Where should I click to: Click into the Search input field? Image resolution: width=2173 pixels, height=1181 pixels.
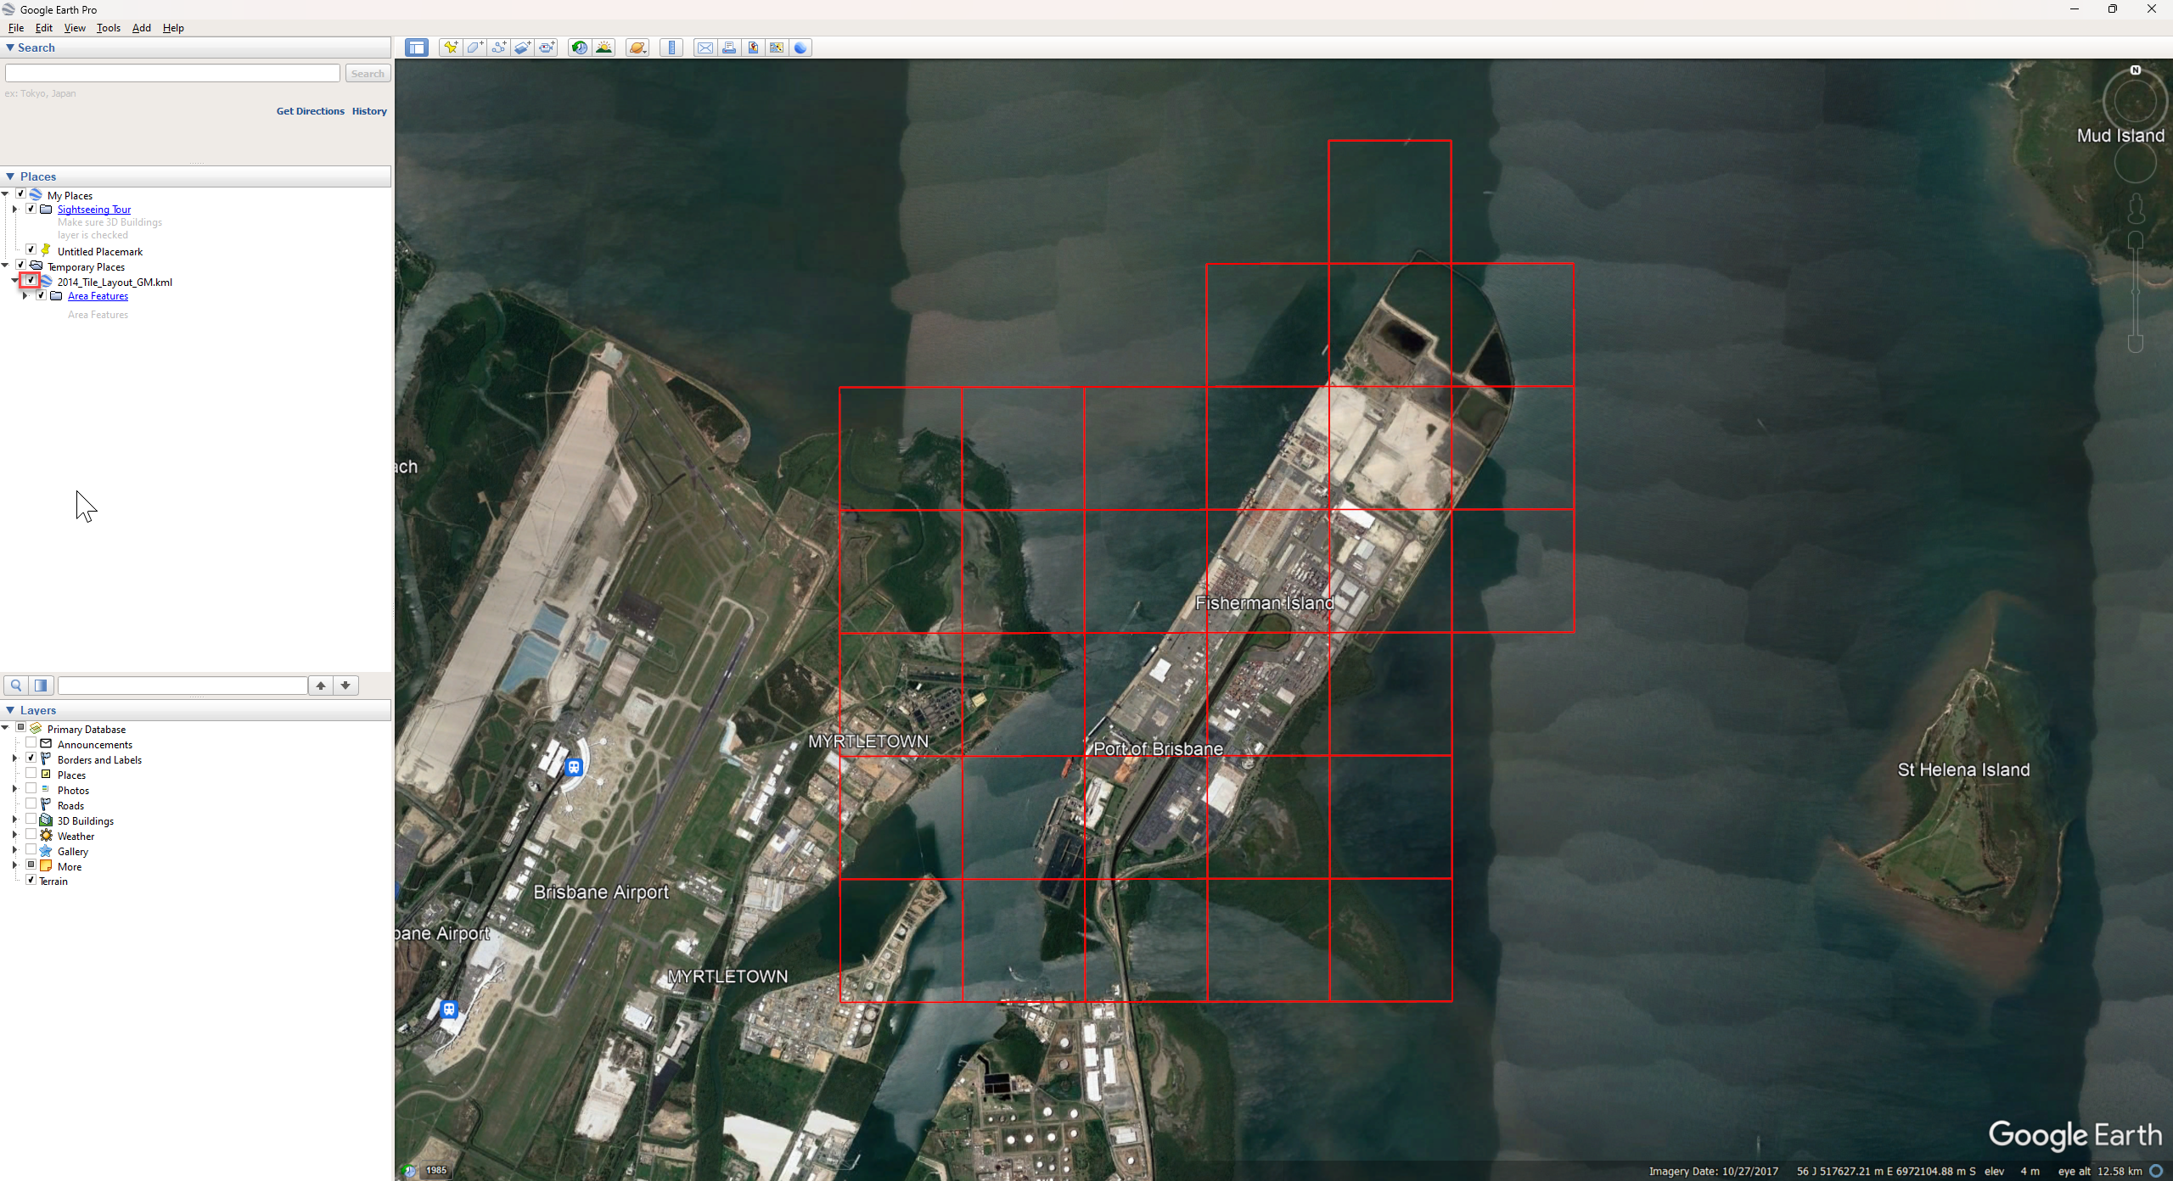coord(172,74)
